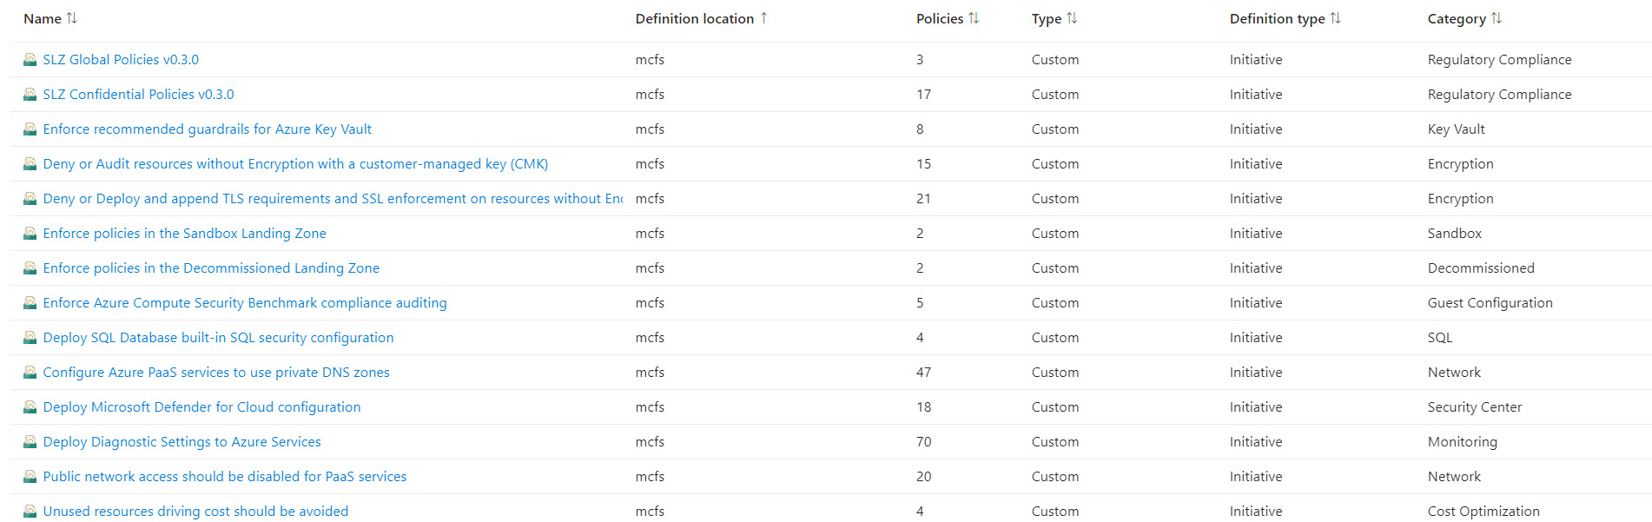Click the icon beside Defender for Cloud configuration
Image resolution: width=1652 pixels, height=522 pixels.
(30, 407)
